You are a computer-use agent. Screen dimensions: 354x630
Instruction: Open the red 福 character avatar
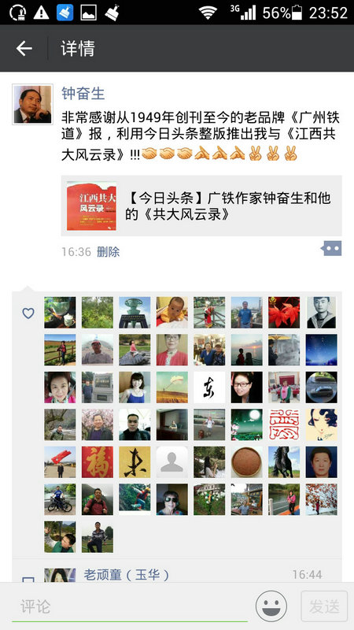click(x=98, y=462)
